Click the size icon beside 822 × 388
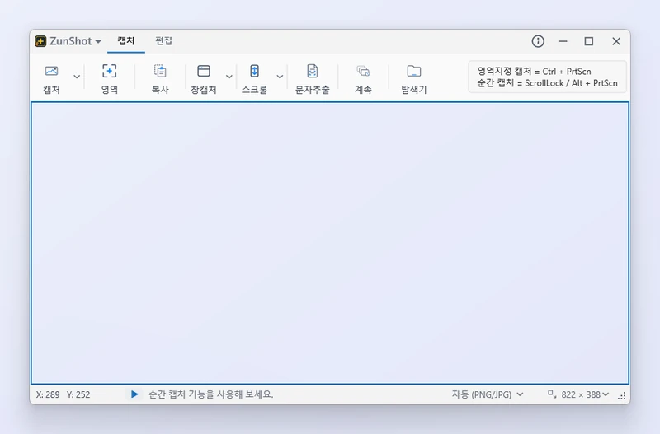 (552, 394)
